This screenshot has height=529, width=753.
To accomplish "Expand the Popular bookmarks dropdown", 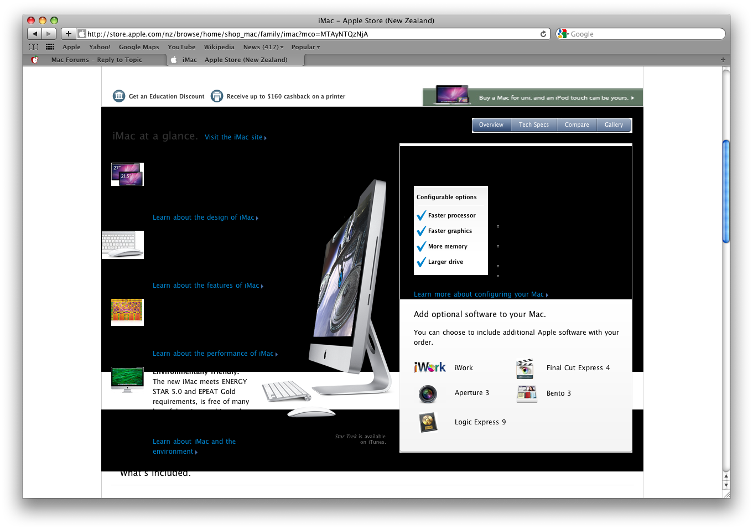I will pyautogui.click(x=306, y=47).
